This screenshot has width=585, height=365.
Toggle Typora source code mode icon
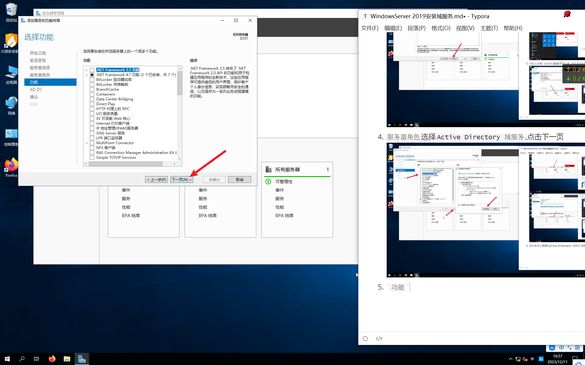379,339
